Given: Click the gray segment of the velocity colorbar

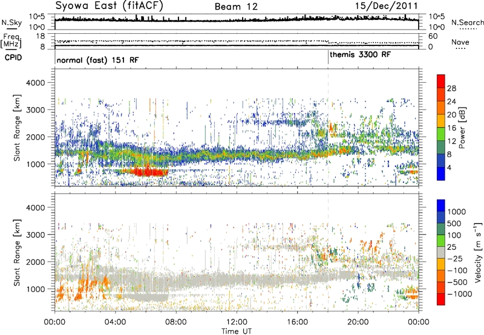Looking at the screenshot, I should 441,252.
